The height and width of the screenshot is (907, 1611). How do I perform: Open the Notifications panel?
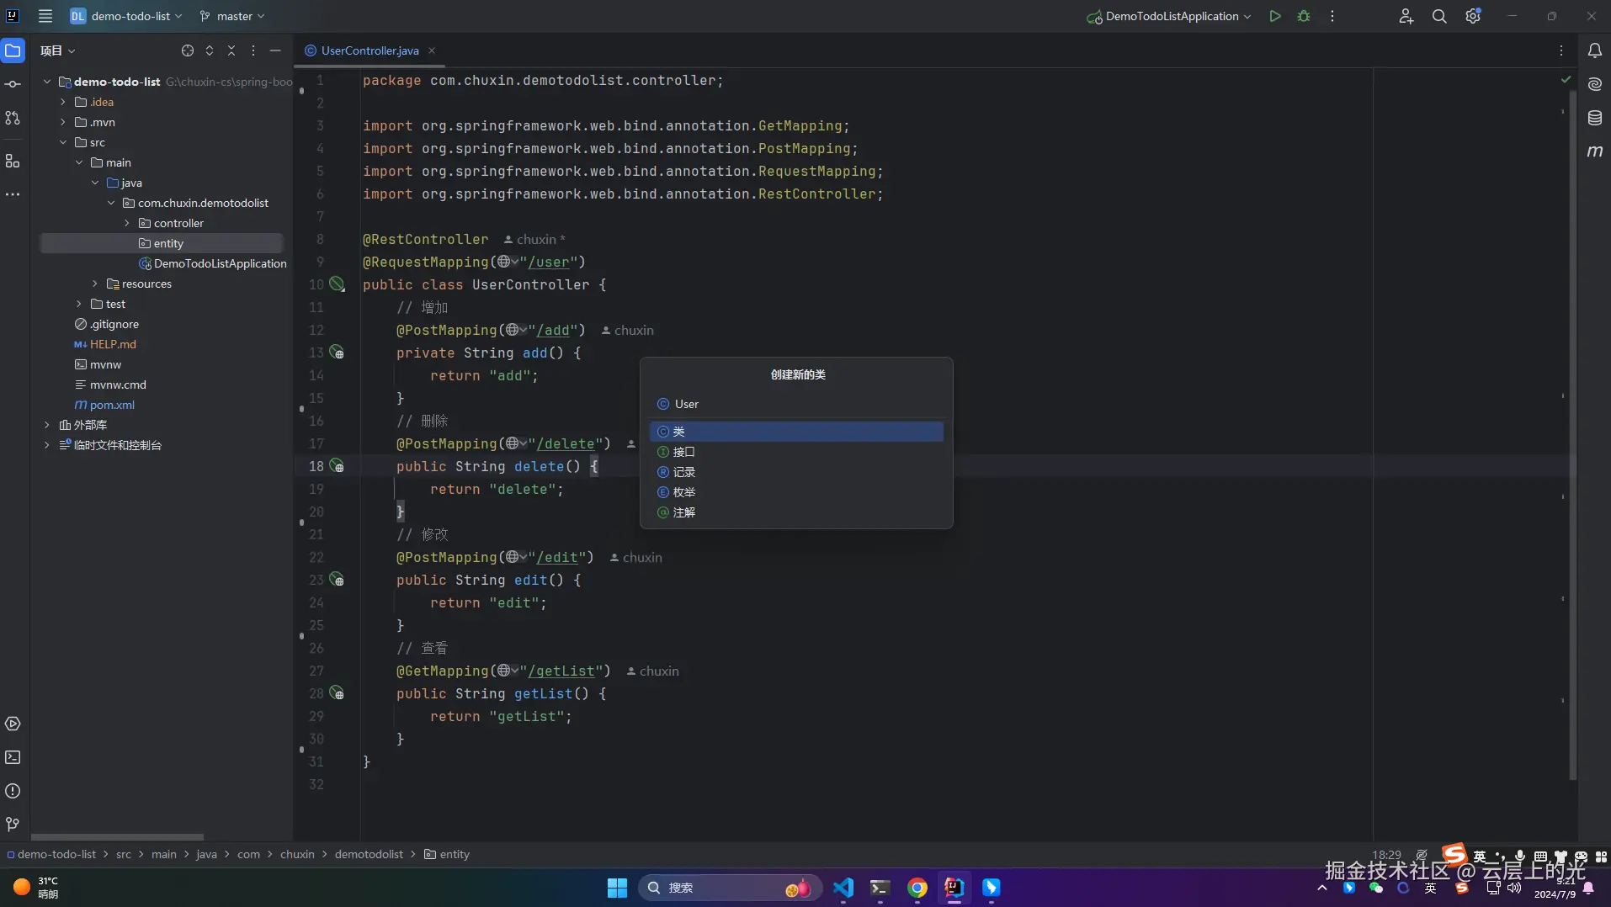pos(1594,50)
